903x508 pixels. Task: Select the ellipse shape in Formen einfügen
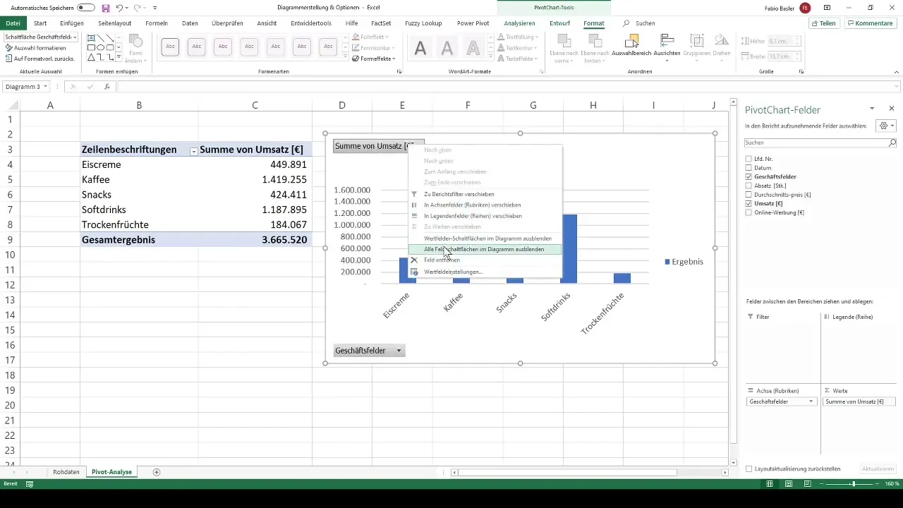pos(101,48)
